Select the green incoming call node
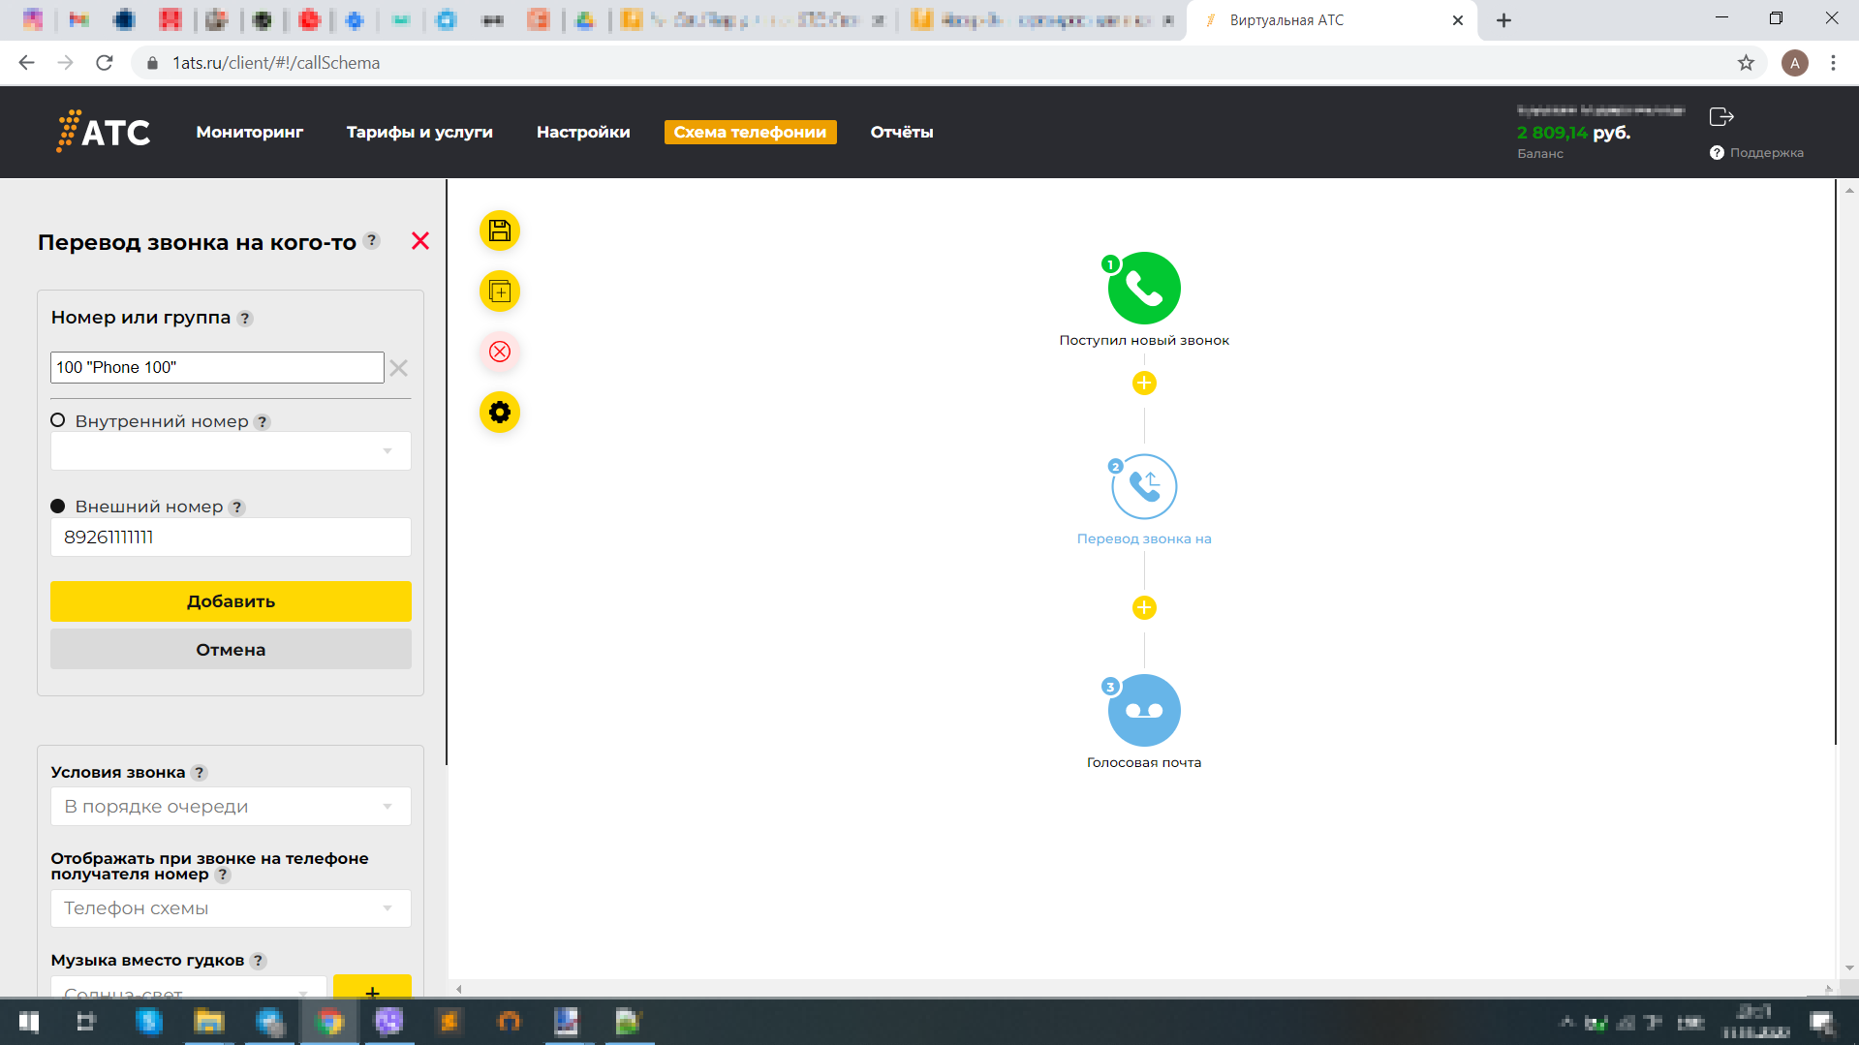This screenshot has width=1859, height=1045. click(x=1144, y=289)
